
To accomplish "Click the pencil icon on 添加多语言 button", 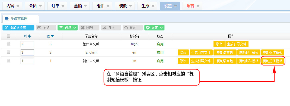I will (x=6, y=28).
